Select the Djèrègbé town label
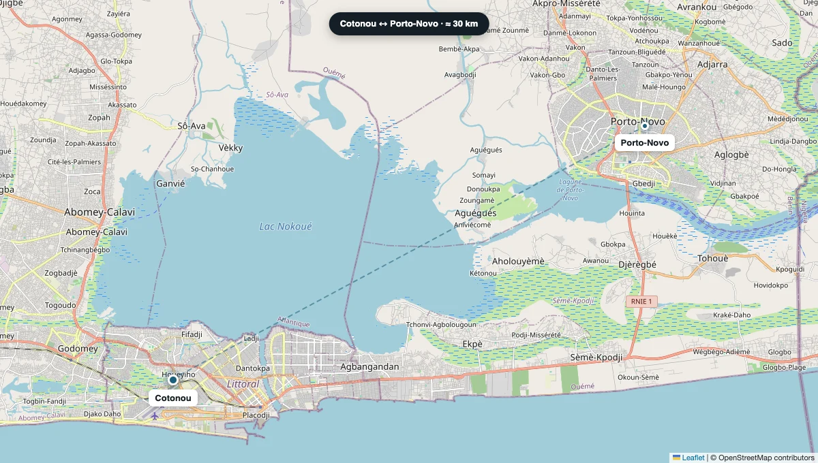818x463 pixels. coord(637,265)
